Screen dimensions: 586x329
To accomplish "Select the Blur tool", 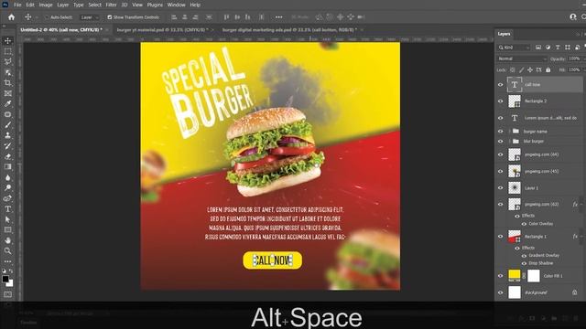I will (x=8, y=177).
